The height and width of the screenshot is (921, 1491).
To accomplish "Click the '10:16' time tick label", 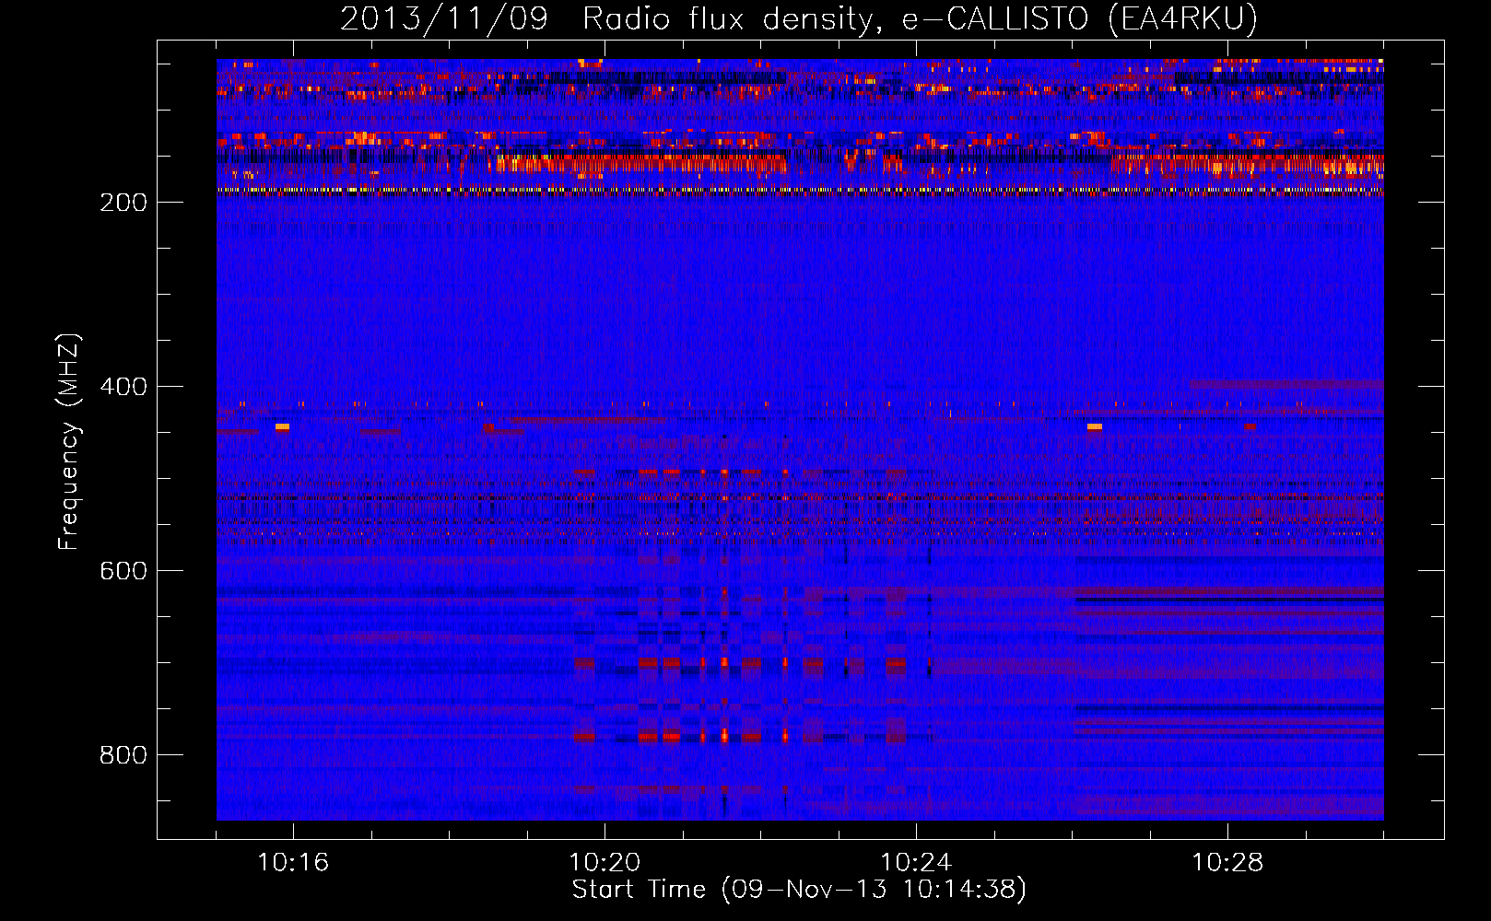I will [x=293, y=863].
